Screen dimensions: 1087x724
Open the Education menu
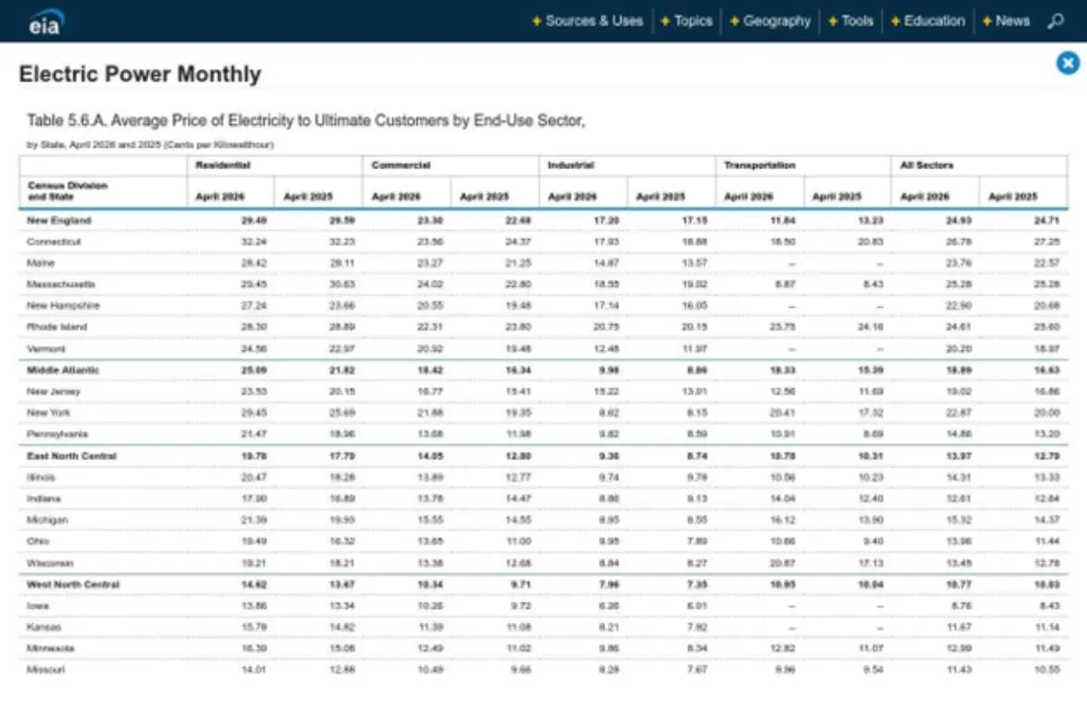[x=928, y=21]
